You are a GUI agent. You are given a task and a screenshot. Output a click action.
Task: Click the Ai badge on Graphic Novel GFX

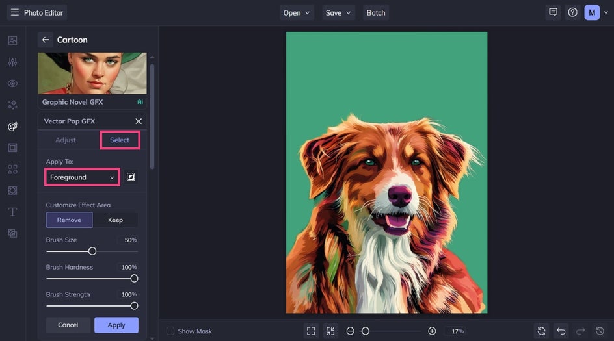(x=140, y=102)
